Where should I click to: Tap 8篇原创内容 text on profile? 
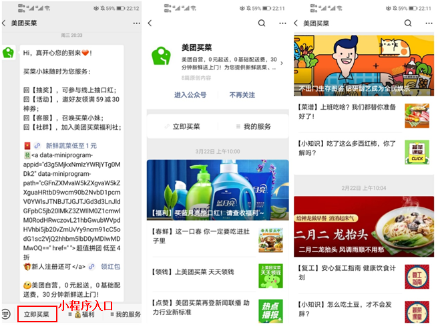pyautogui.click(x=196, y=78)
